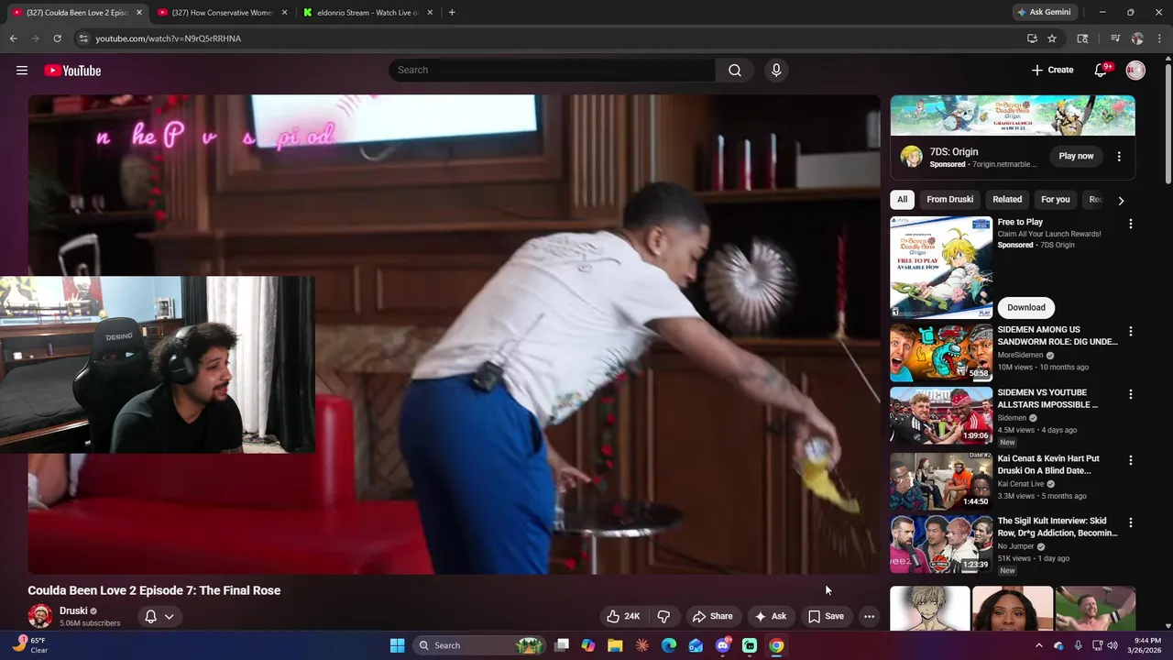Install app icon in address bar
The height and width of the screenshot is (660, 1173).
1032,38
